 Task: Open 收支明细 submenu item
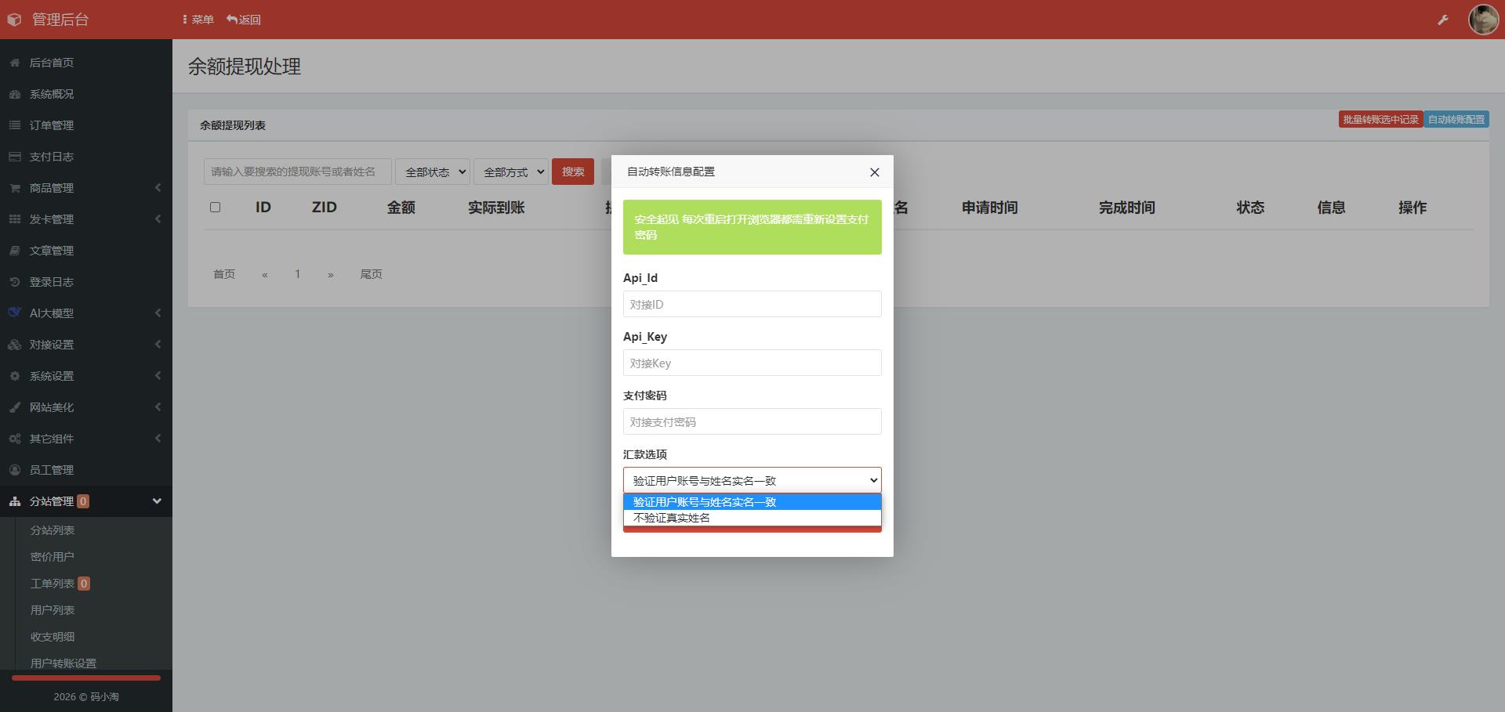click(53, 637)
